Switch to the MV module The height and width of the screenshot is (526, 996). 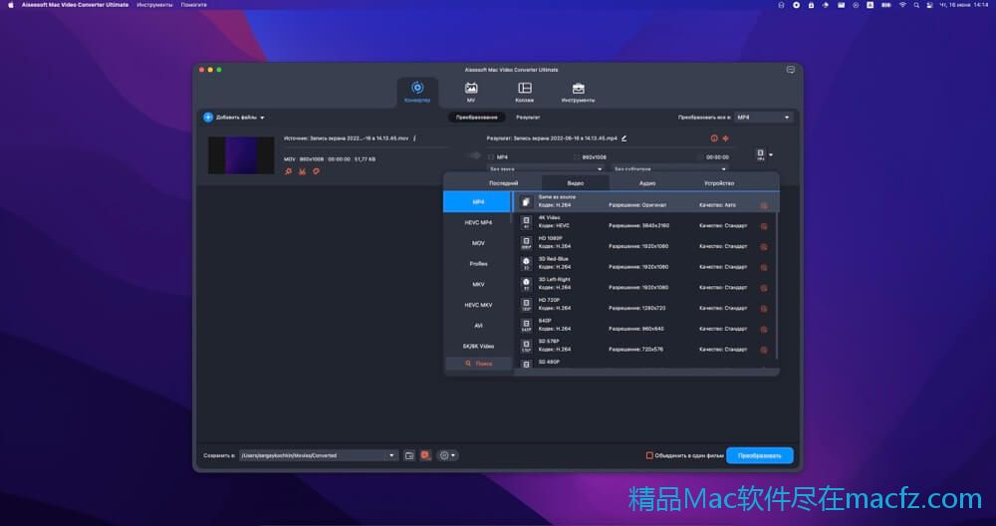[471, 92]
